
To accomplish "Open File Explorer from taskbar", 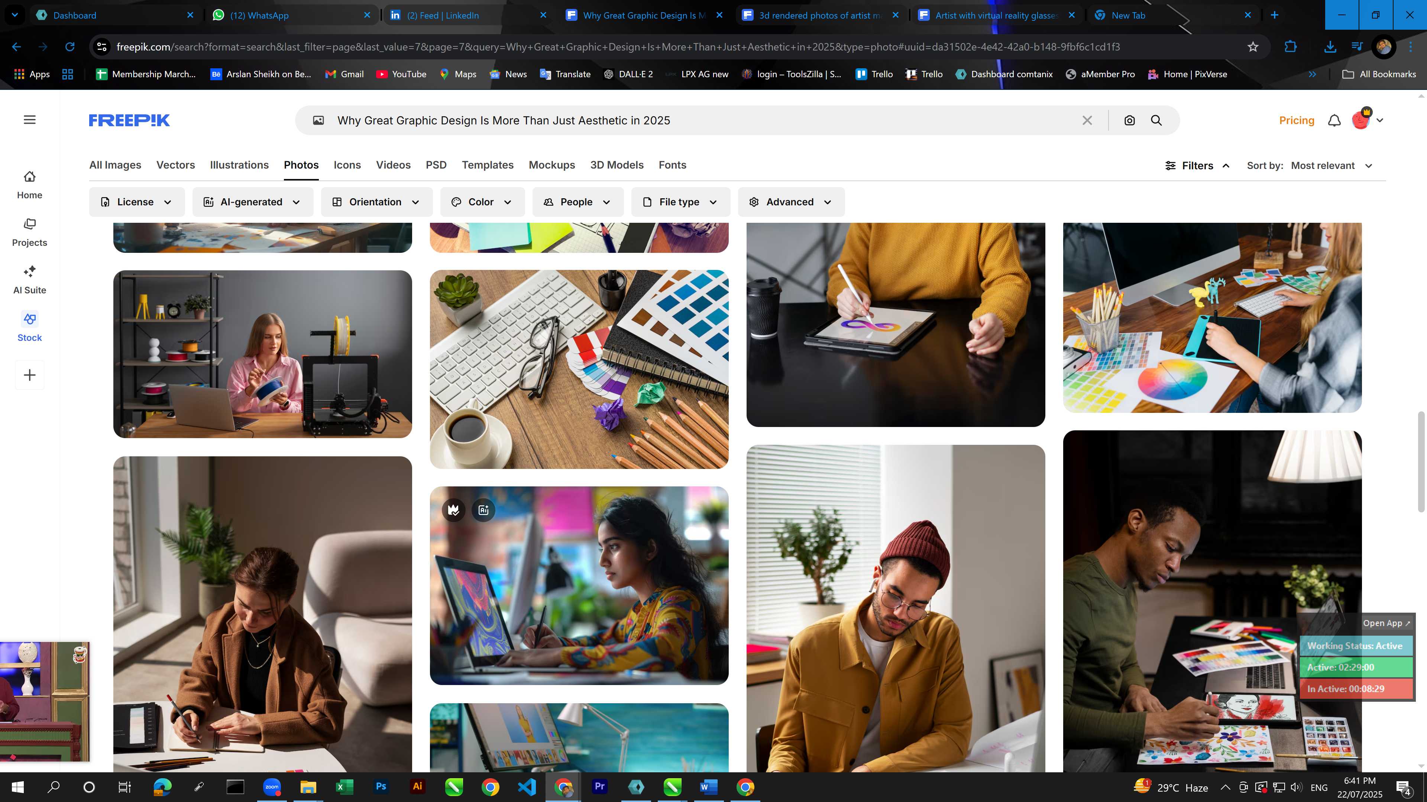I will click(x=308, y=786).
